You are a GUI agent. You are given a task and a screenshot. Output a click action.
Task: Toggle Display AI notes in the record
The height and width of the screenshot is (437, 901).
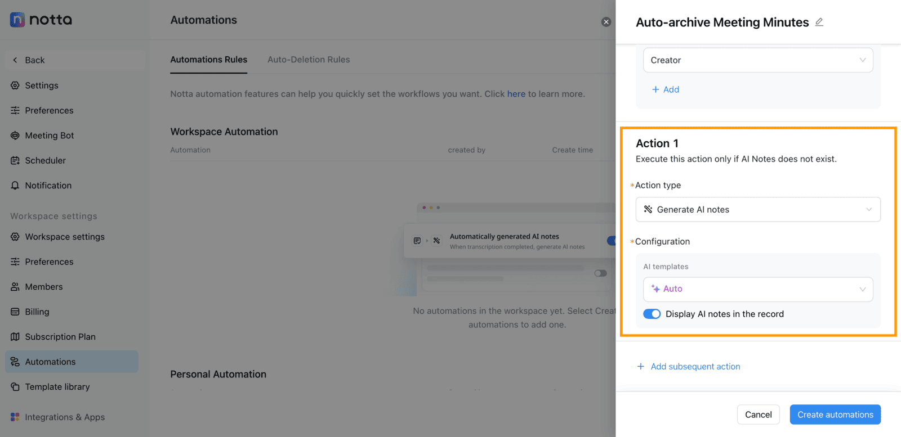click(x=652, y=314)
